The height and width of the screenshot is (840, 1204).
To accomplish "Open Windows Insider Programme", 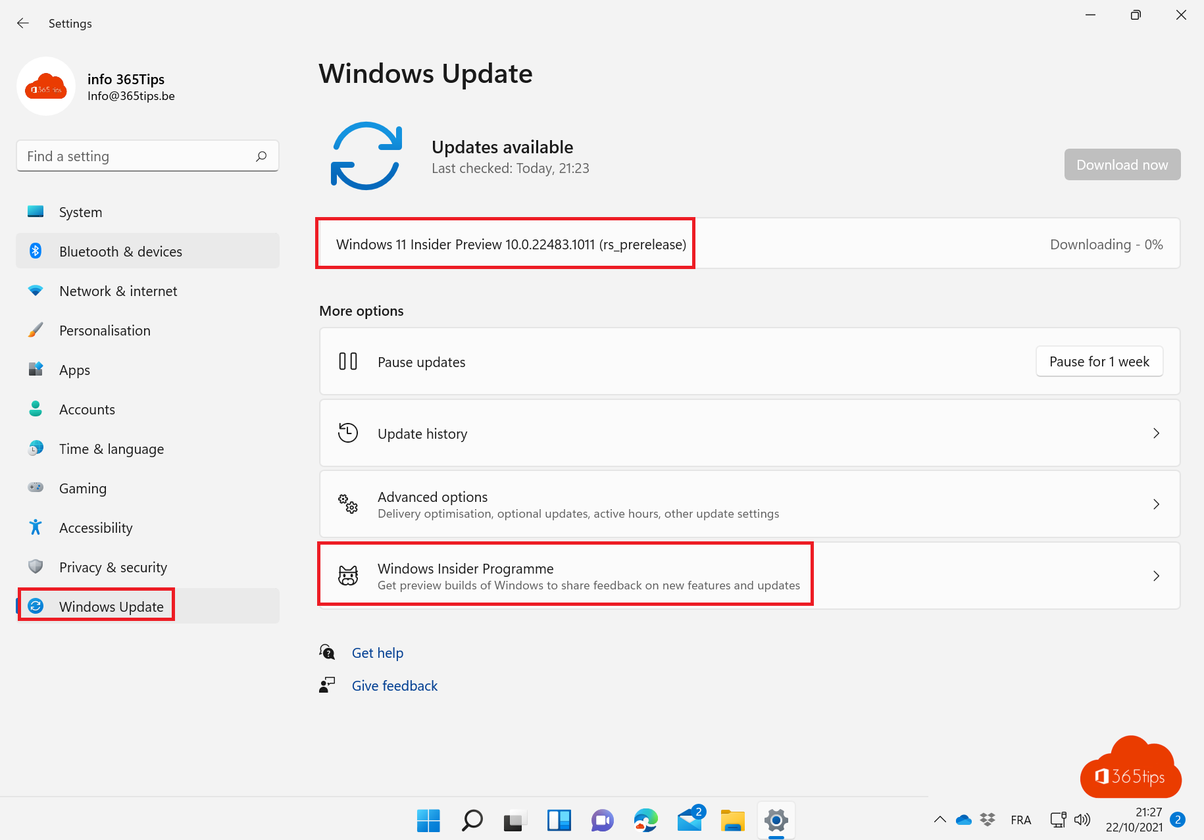I will click(x=749, y=576).
